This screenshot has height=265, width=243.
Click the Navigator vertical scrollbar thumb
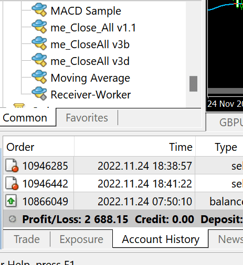coord(193,84)
